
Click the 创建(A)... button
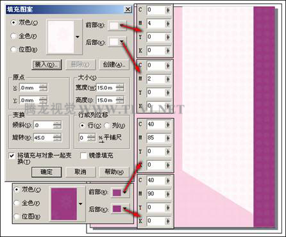114,65
